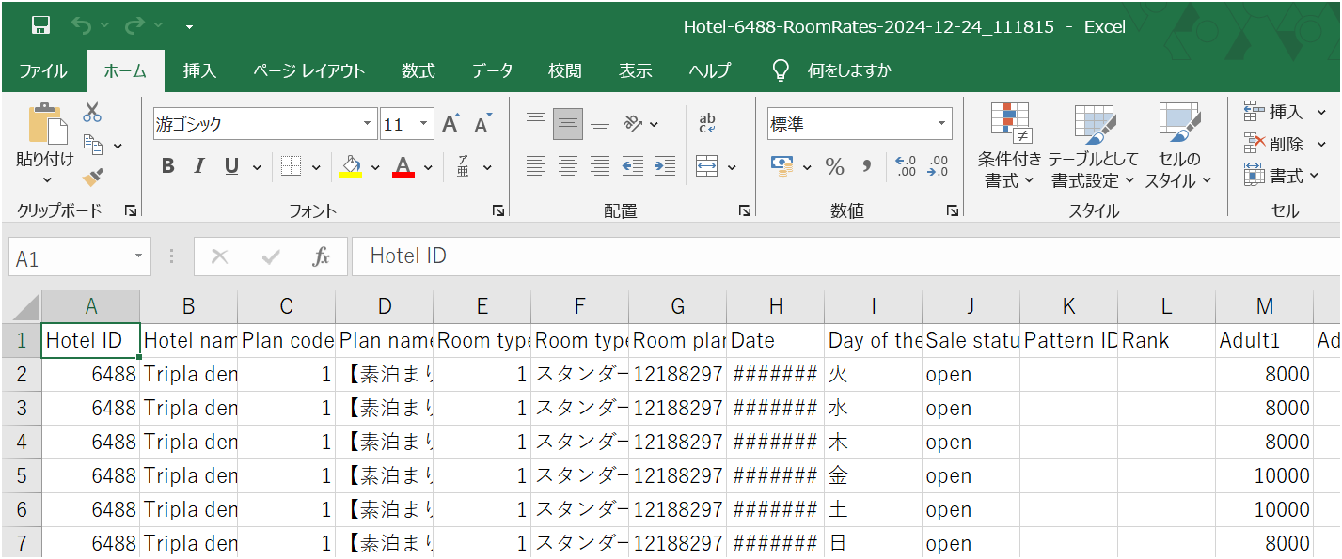The width and height of the screenshot is (1342, 559).
Task: Click the Comma style icon
Action: click(866, 166)
